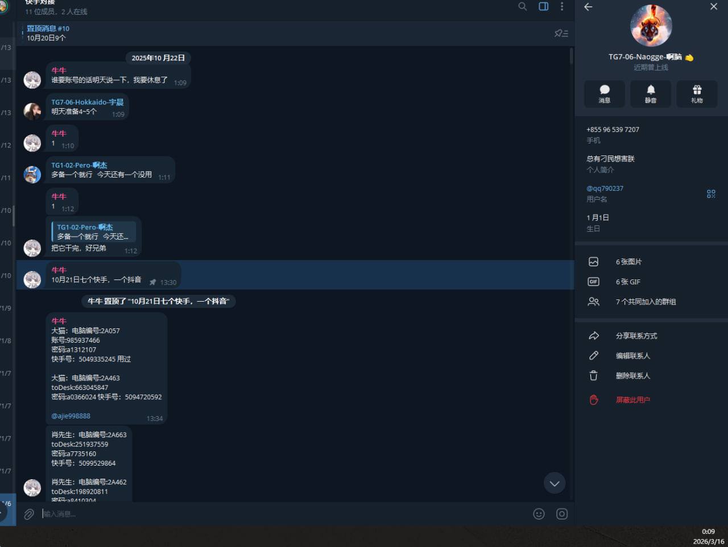
Task: Close the user profile panel
Action: (714, 7)
